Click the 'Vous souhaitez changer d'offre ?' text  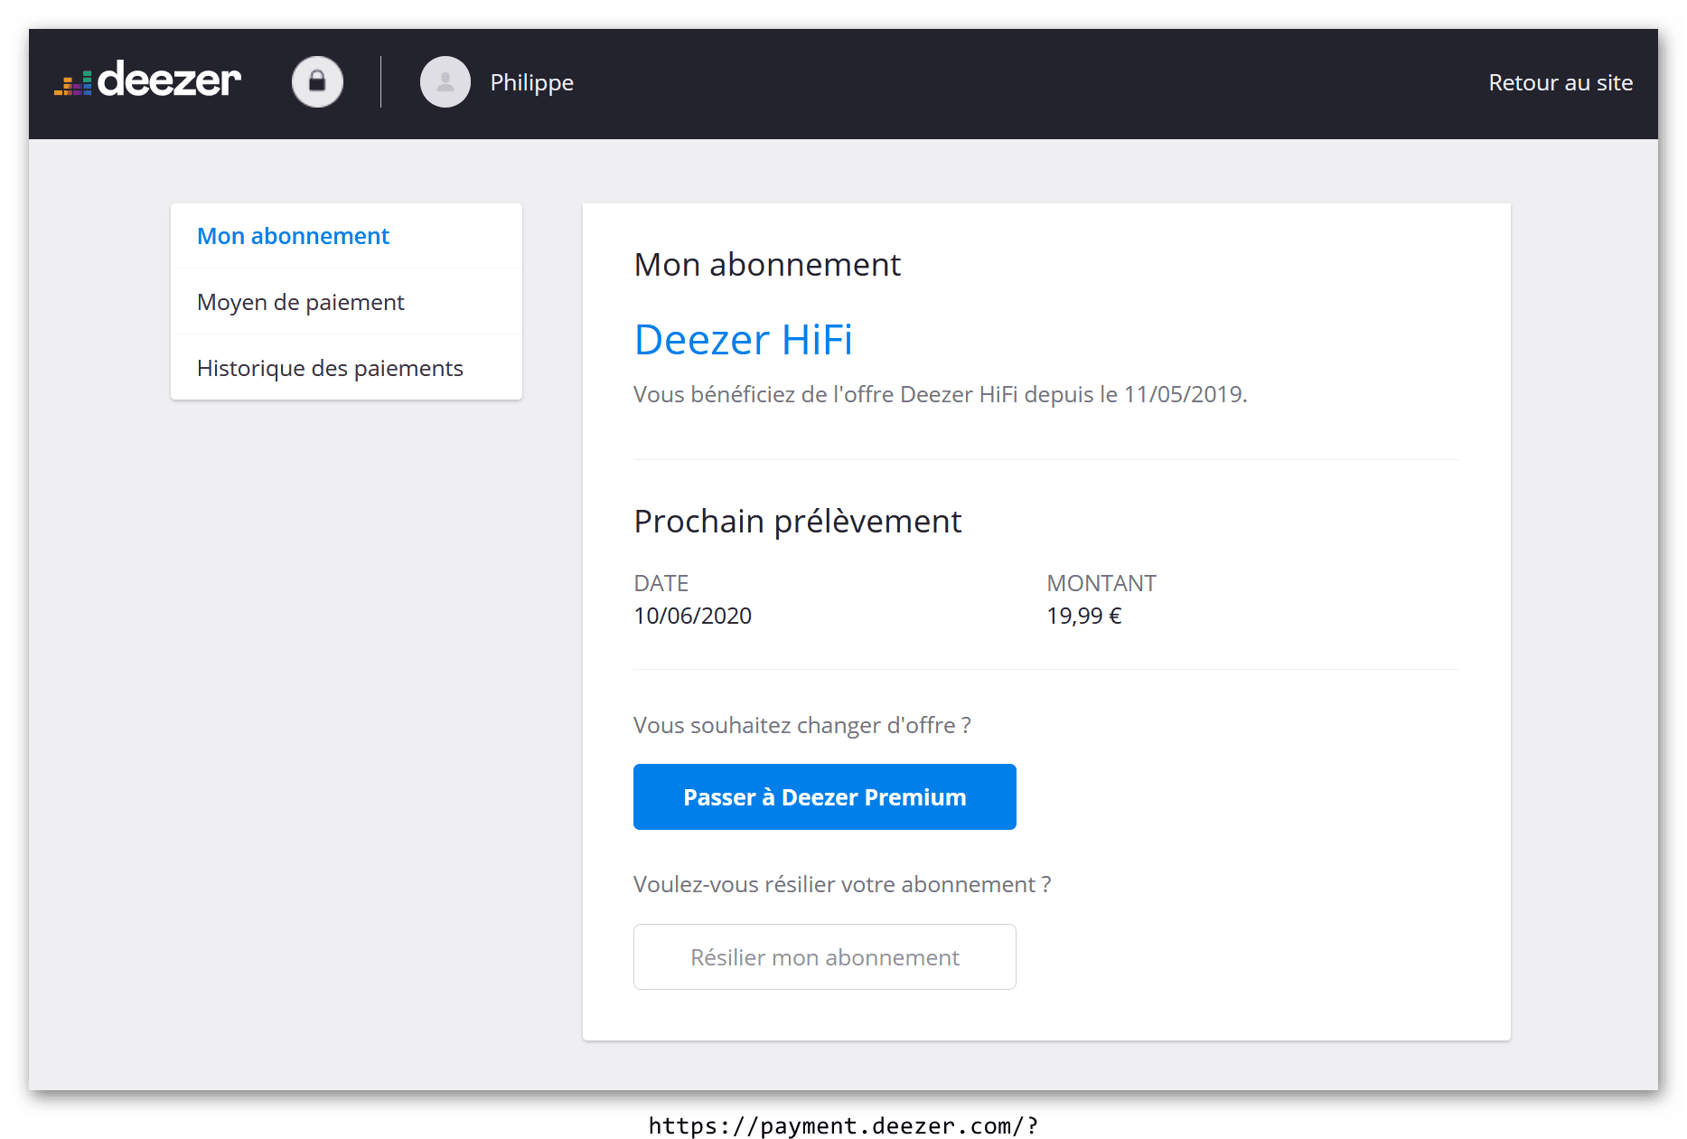(x=802, y=725)
